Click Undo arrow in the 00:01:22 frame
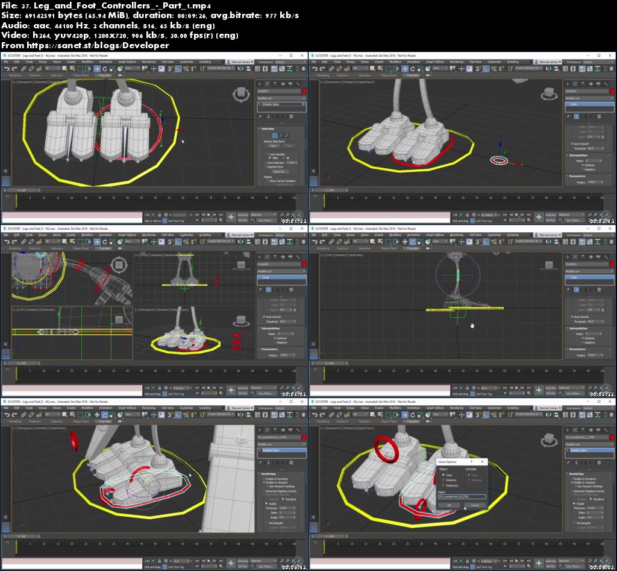Image resolution: width=617 pixels, height=571 pixels. pos(7,69)
